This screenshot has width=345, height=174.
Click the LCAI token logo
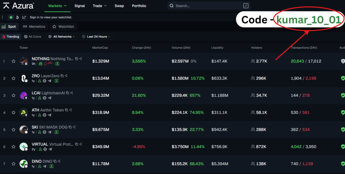click(24, 95)
